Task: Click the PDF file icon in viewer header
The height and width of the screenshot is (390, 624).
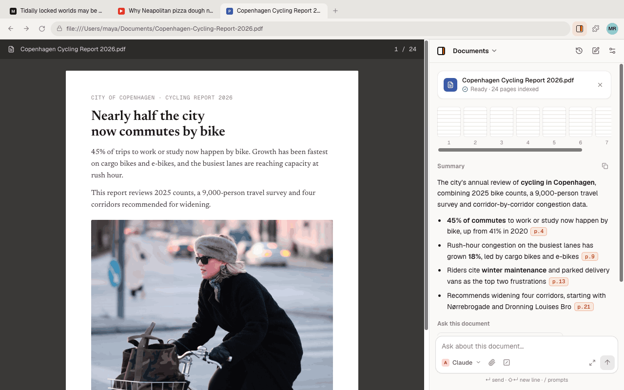Action: [11, 49]
